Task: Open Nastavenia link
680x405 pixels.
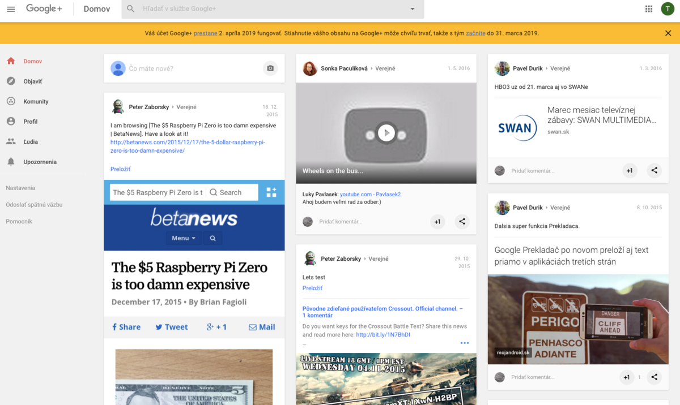Action: [20, 188]
